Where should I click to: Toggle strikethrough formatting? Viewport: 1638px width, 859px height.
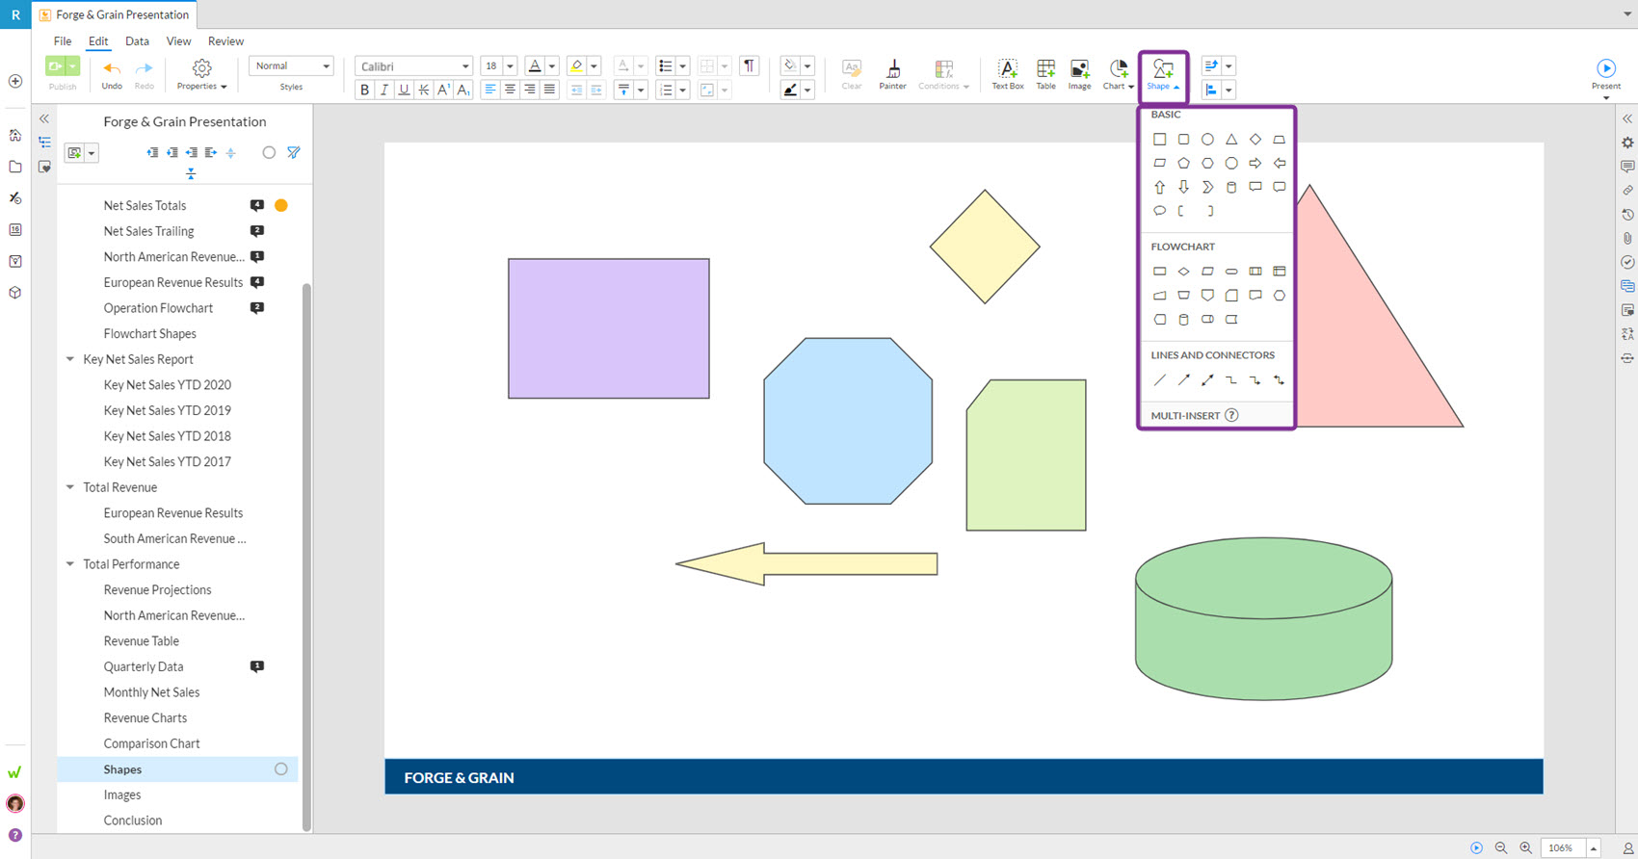[x=423, y=90]
